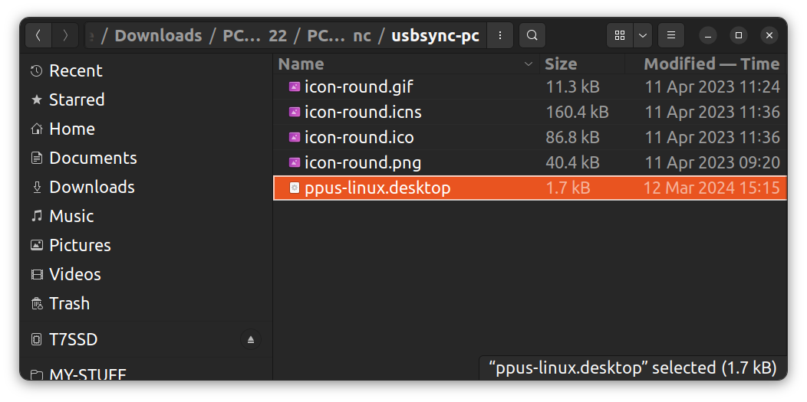Open the search magnifier button
The width and height of the screenshot is (807, 402).
532,35
